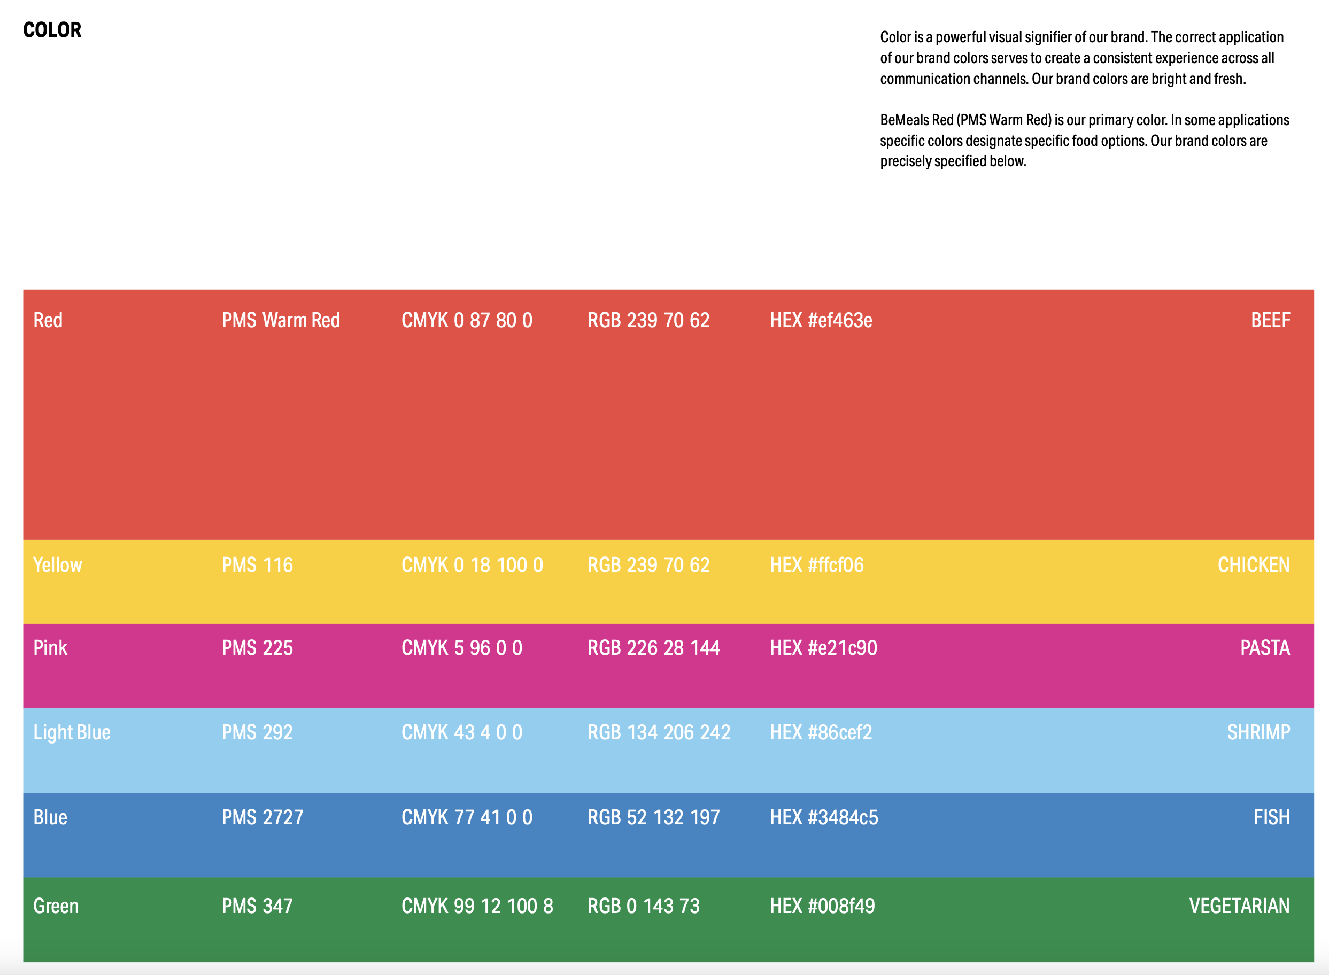Click HEX #ef463e text
The image size is (1329, 975).
click(820, 320)
